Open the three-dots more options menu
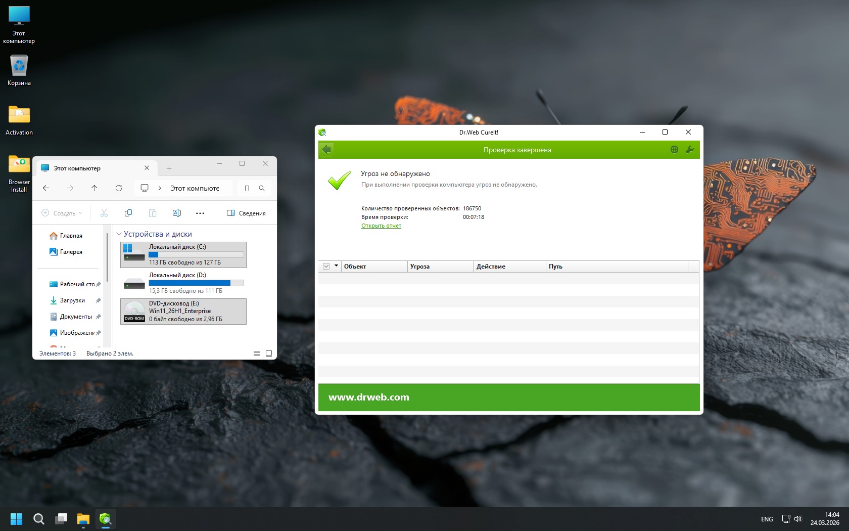Viewport: 849px width, 531px height. (x=200, y=213)
